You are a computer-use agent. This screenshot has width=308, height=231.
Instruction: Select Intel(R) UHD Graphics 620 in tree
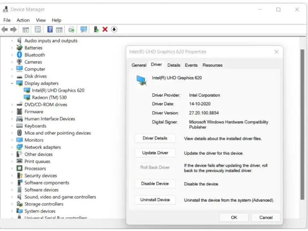pos(58,90)
